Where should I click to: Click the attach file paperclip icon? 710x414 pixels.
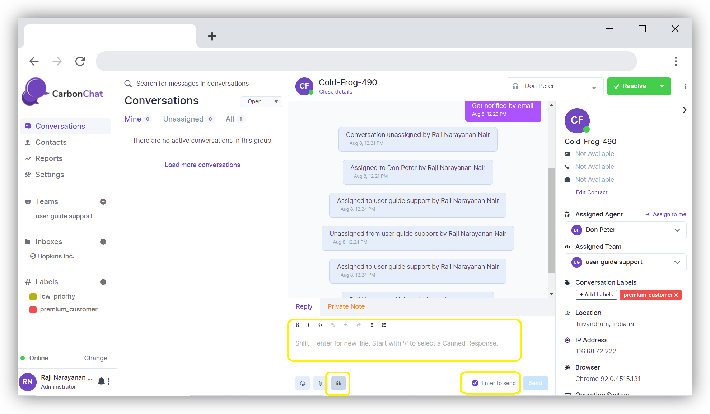(320, 383)
